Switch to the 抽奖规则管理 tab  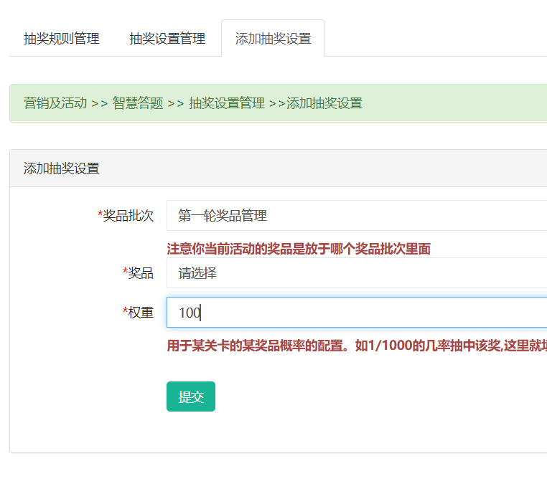62,38
